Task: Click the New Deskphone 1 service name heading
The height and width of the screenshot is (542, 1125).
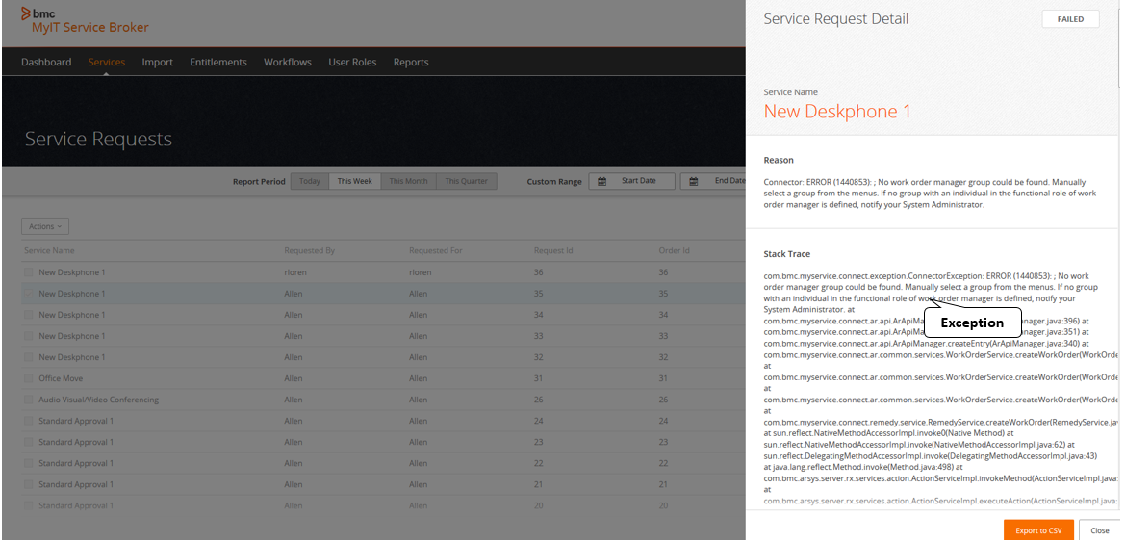Action: [836, 112]
